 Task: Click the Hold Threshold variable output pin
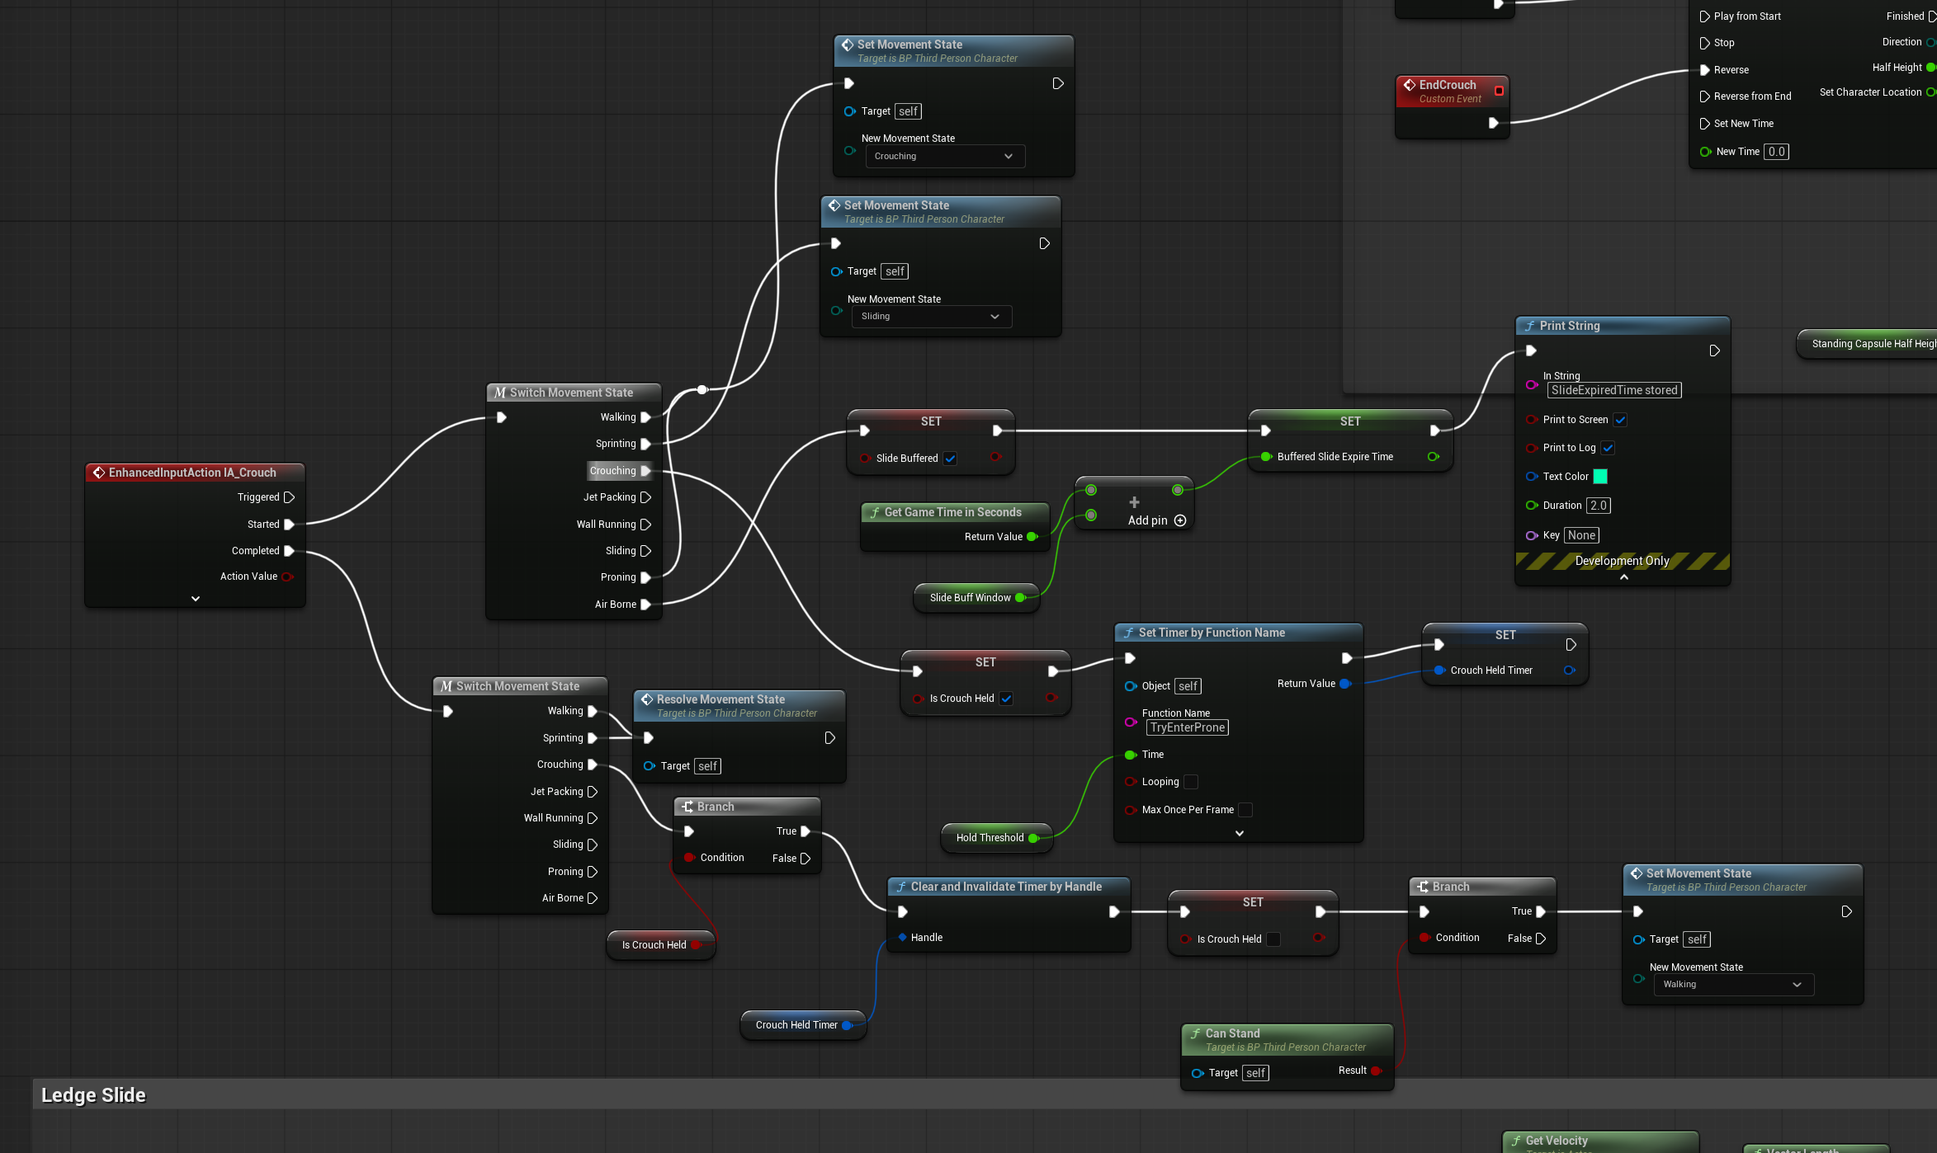[1032, 838]
